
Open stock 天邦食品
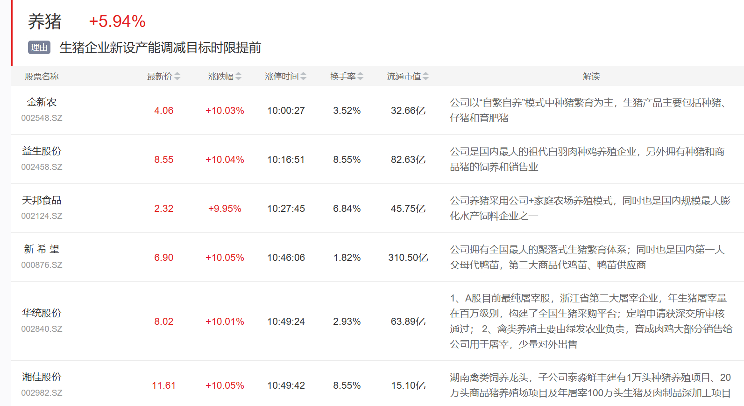click(x=42, y=200)
